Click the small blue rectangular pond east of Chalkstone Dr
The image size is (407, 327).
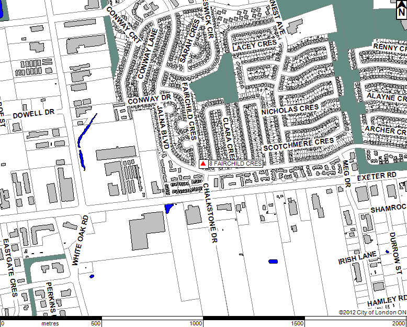(x=273, y=261)
